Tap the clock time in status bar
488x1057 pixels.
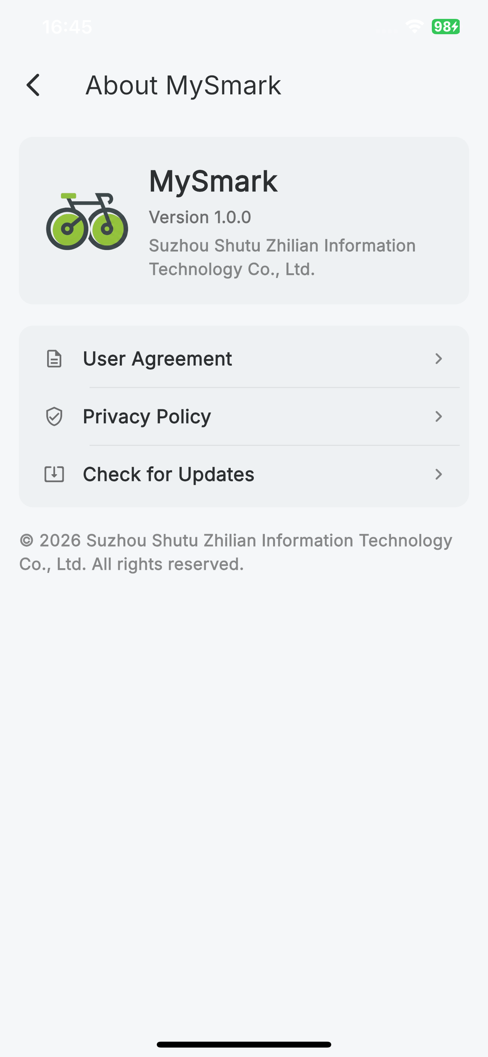pyautogui.click(x=67, y=27)
